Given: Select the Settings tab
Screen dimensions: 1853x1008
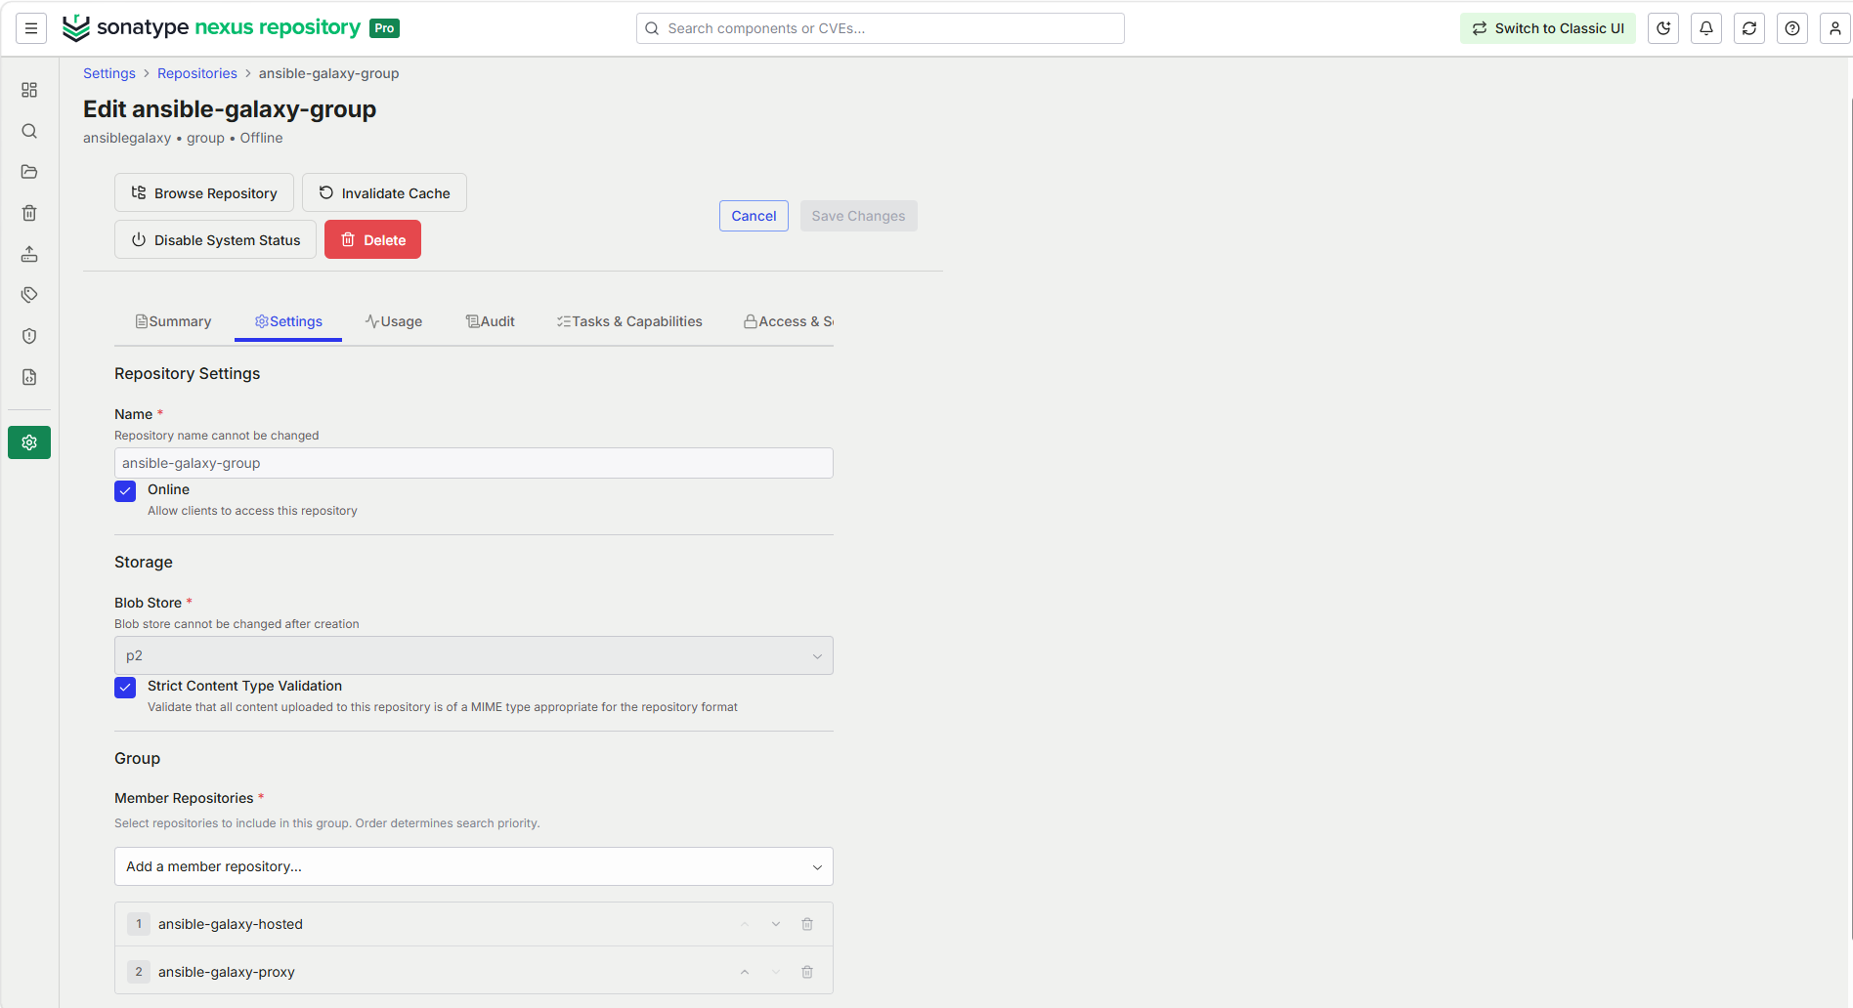Looking at the screenshot, I should (288, 321).
